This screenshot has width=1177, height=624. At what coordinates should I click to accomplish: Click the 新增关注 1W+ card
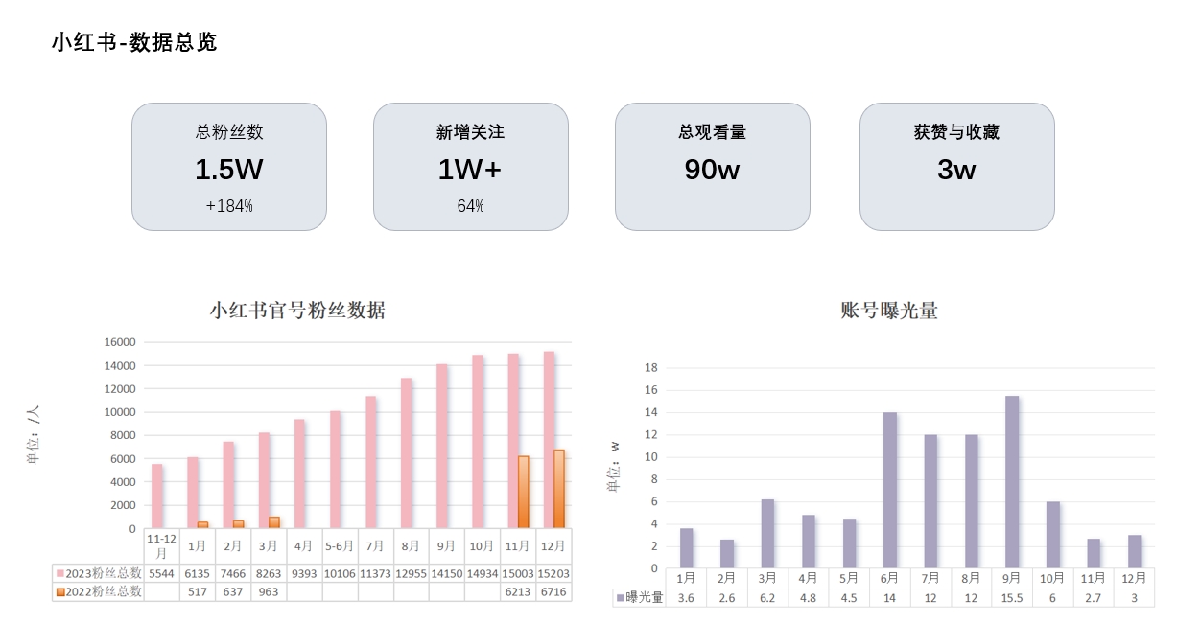coord(471,167)
